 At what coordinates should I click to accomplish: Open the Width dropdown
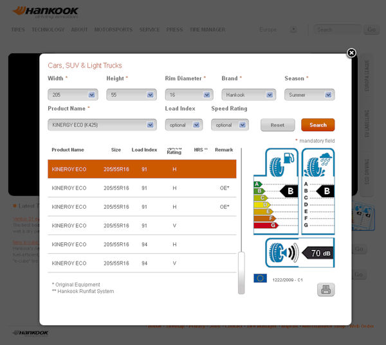(x=73, y=94)
